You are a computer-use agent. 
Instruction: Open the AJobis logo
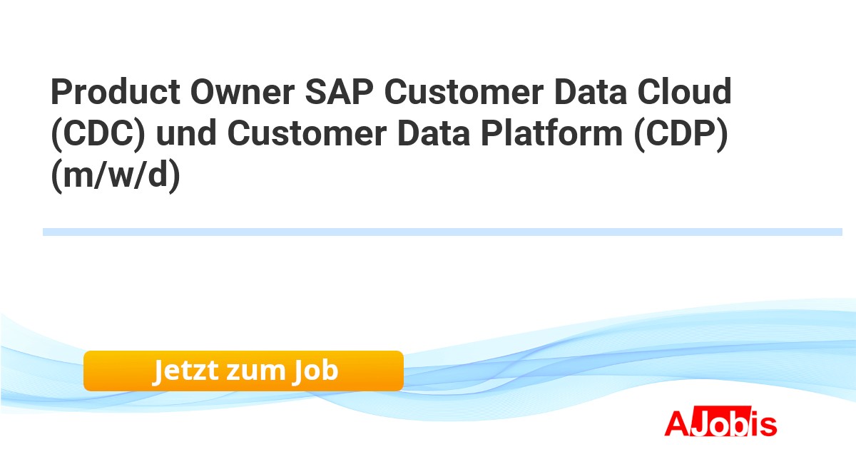(x=720, y=424)
